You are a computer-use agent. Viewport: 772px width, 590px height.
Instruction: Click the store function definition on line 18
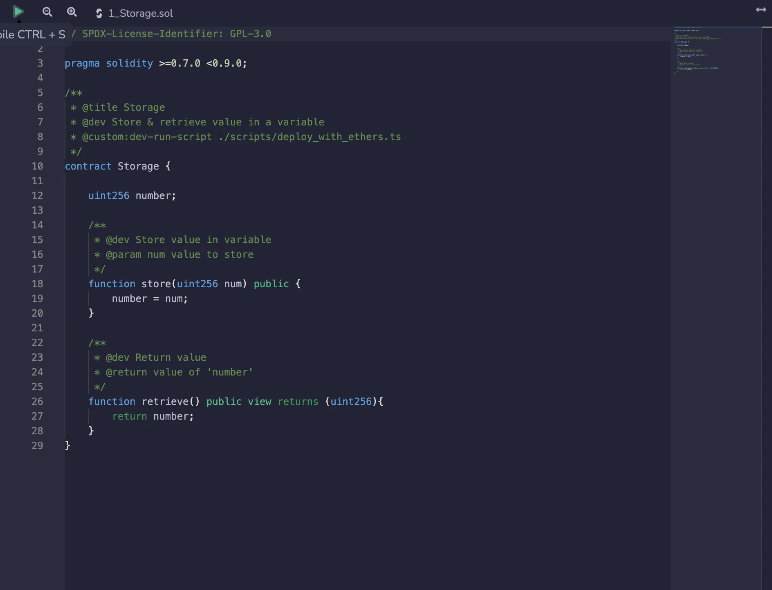click(156, 284)
